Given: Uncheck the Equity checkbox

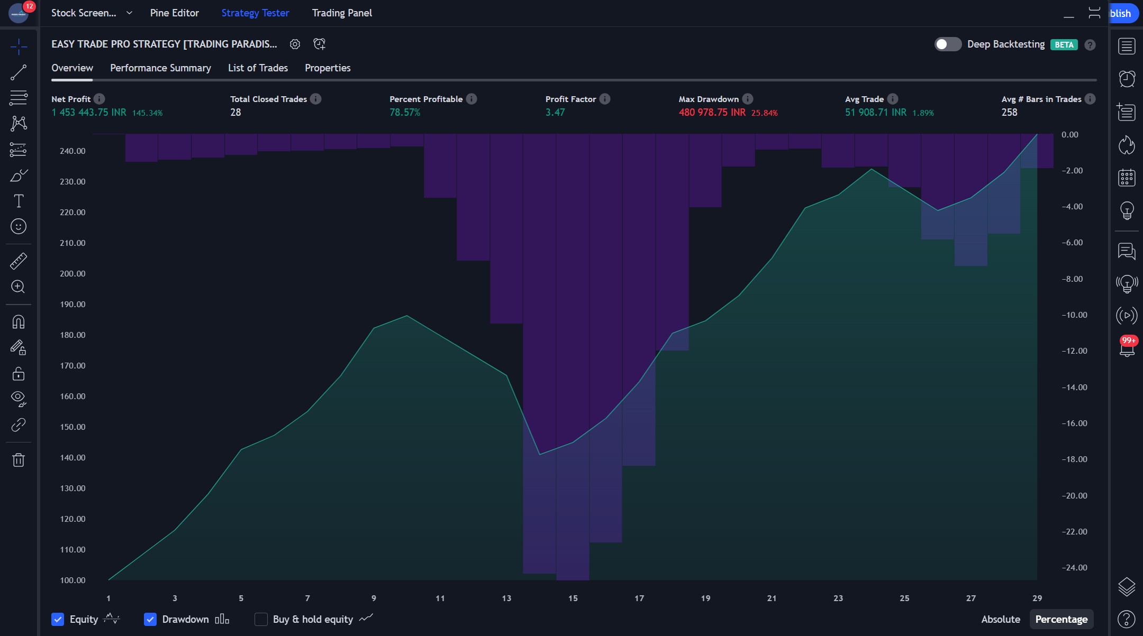Looking at the screenshot, I should tap(58, 619).
